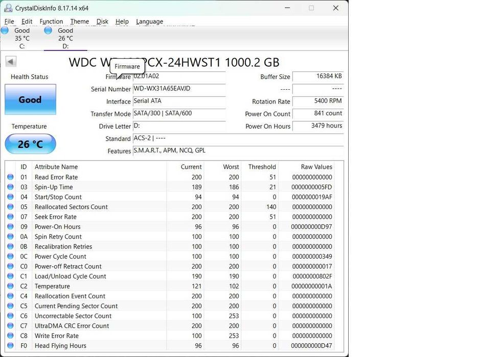Click the Firmware value field

(179, 76)
